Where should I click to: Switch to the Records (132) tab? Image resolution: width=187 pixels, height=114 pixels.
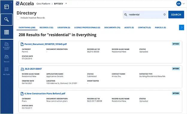pos(46,28)
